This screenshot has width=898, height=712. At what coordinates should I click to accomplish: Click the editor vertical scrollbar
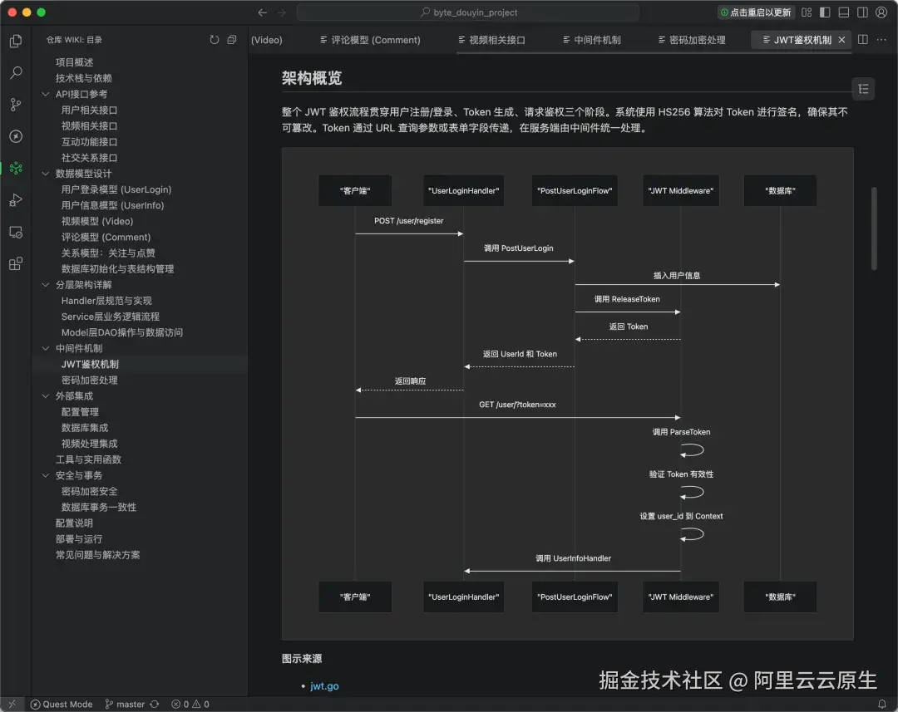[874, 228]
